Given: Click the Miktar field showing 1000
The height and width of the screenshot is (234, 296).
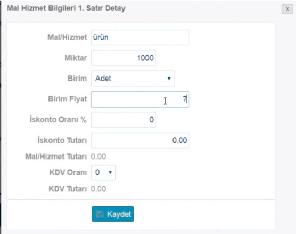Looking at the screenshot, I should pos(124,58).
